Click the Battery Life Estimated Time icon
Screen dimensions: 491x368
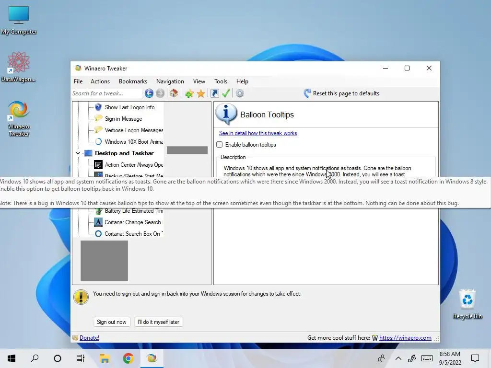(98, 211)
